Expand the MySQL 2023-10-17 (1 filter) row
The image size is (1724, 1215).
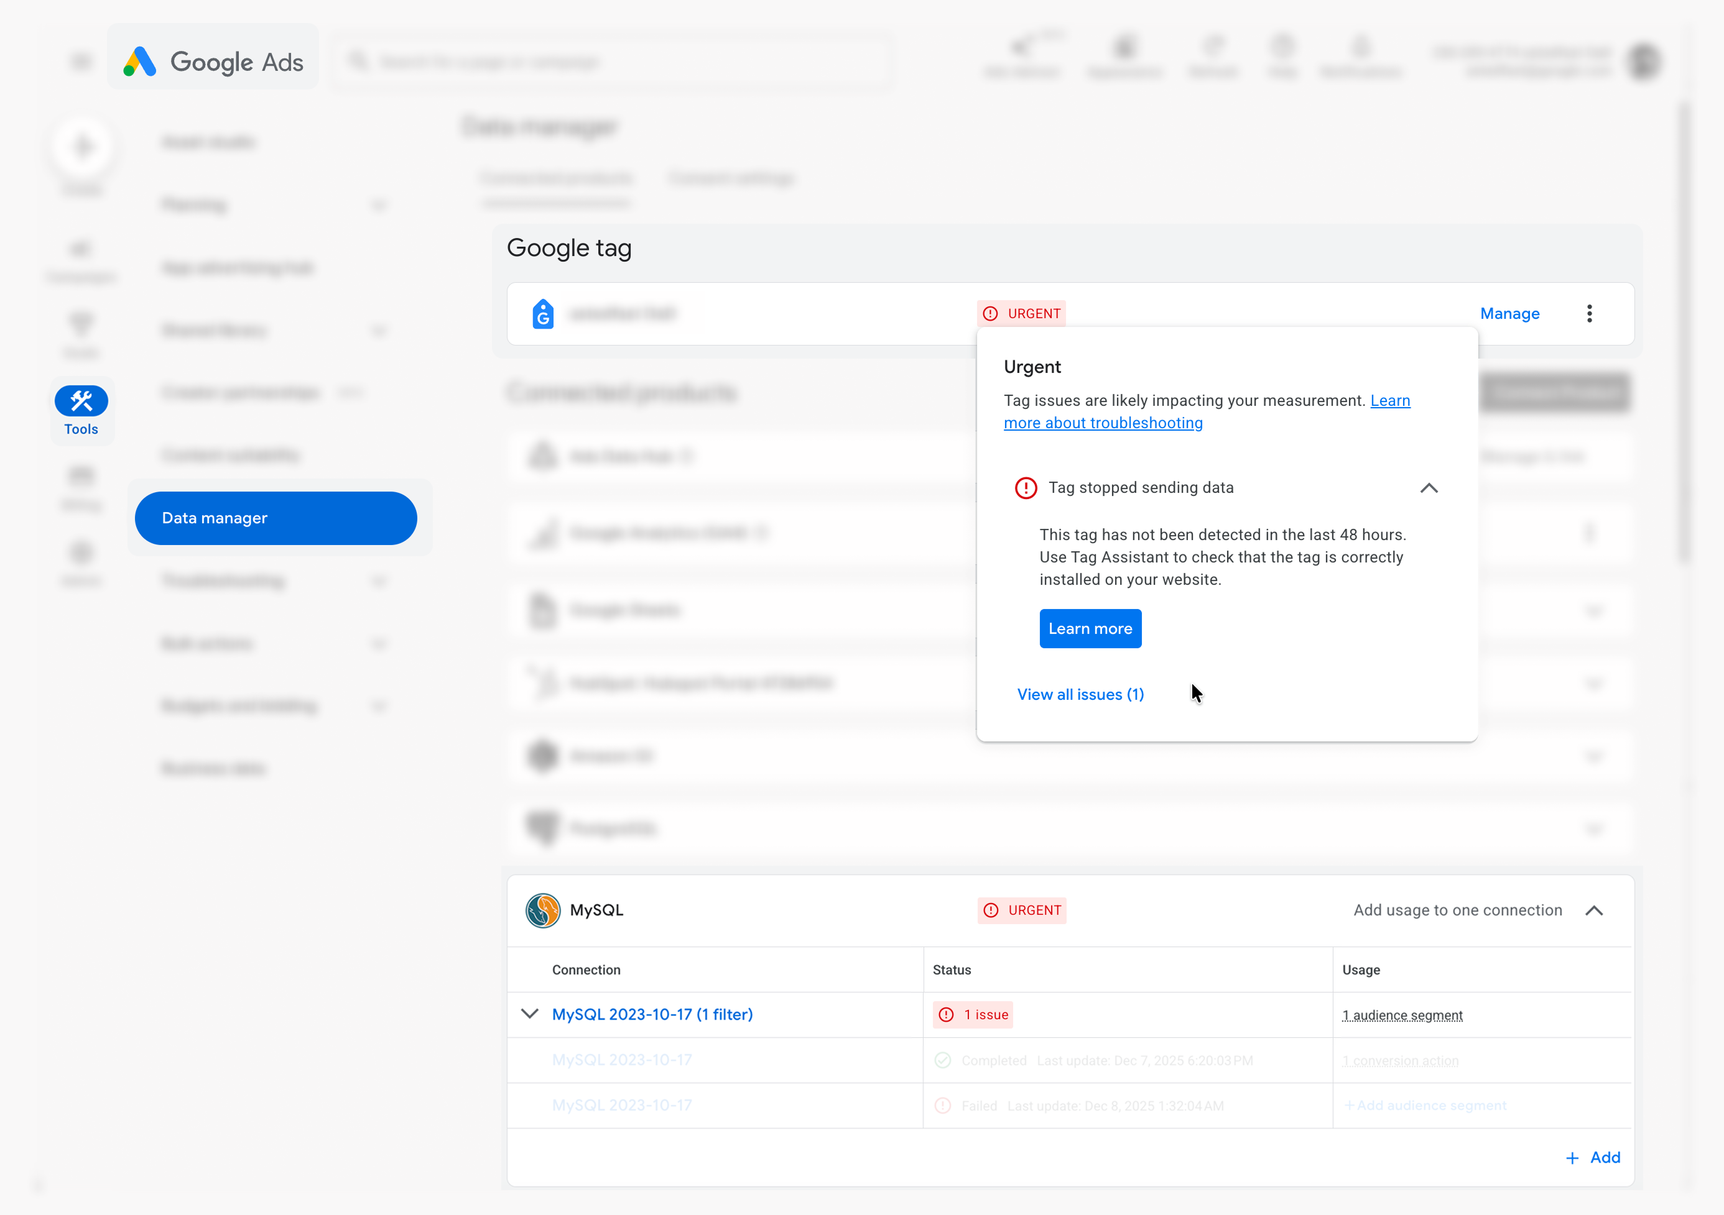(x=529, y=1014)
